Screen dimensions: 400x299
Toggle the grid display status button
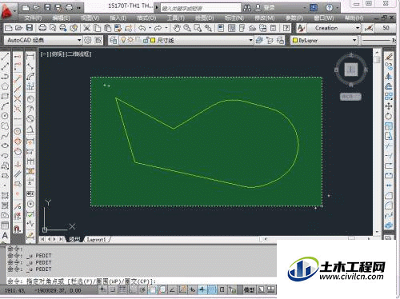point(122,289)
